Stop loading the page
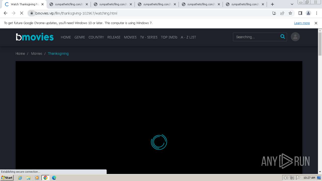This screenshot has height=181, width=322. point(22,13)
